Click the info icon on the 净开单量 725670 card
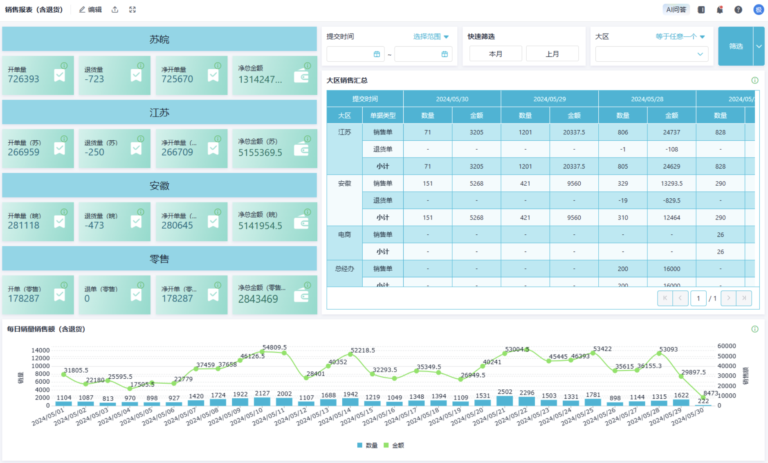Viewport: 768px width, 463px height. click(218, 65)
